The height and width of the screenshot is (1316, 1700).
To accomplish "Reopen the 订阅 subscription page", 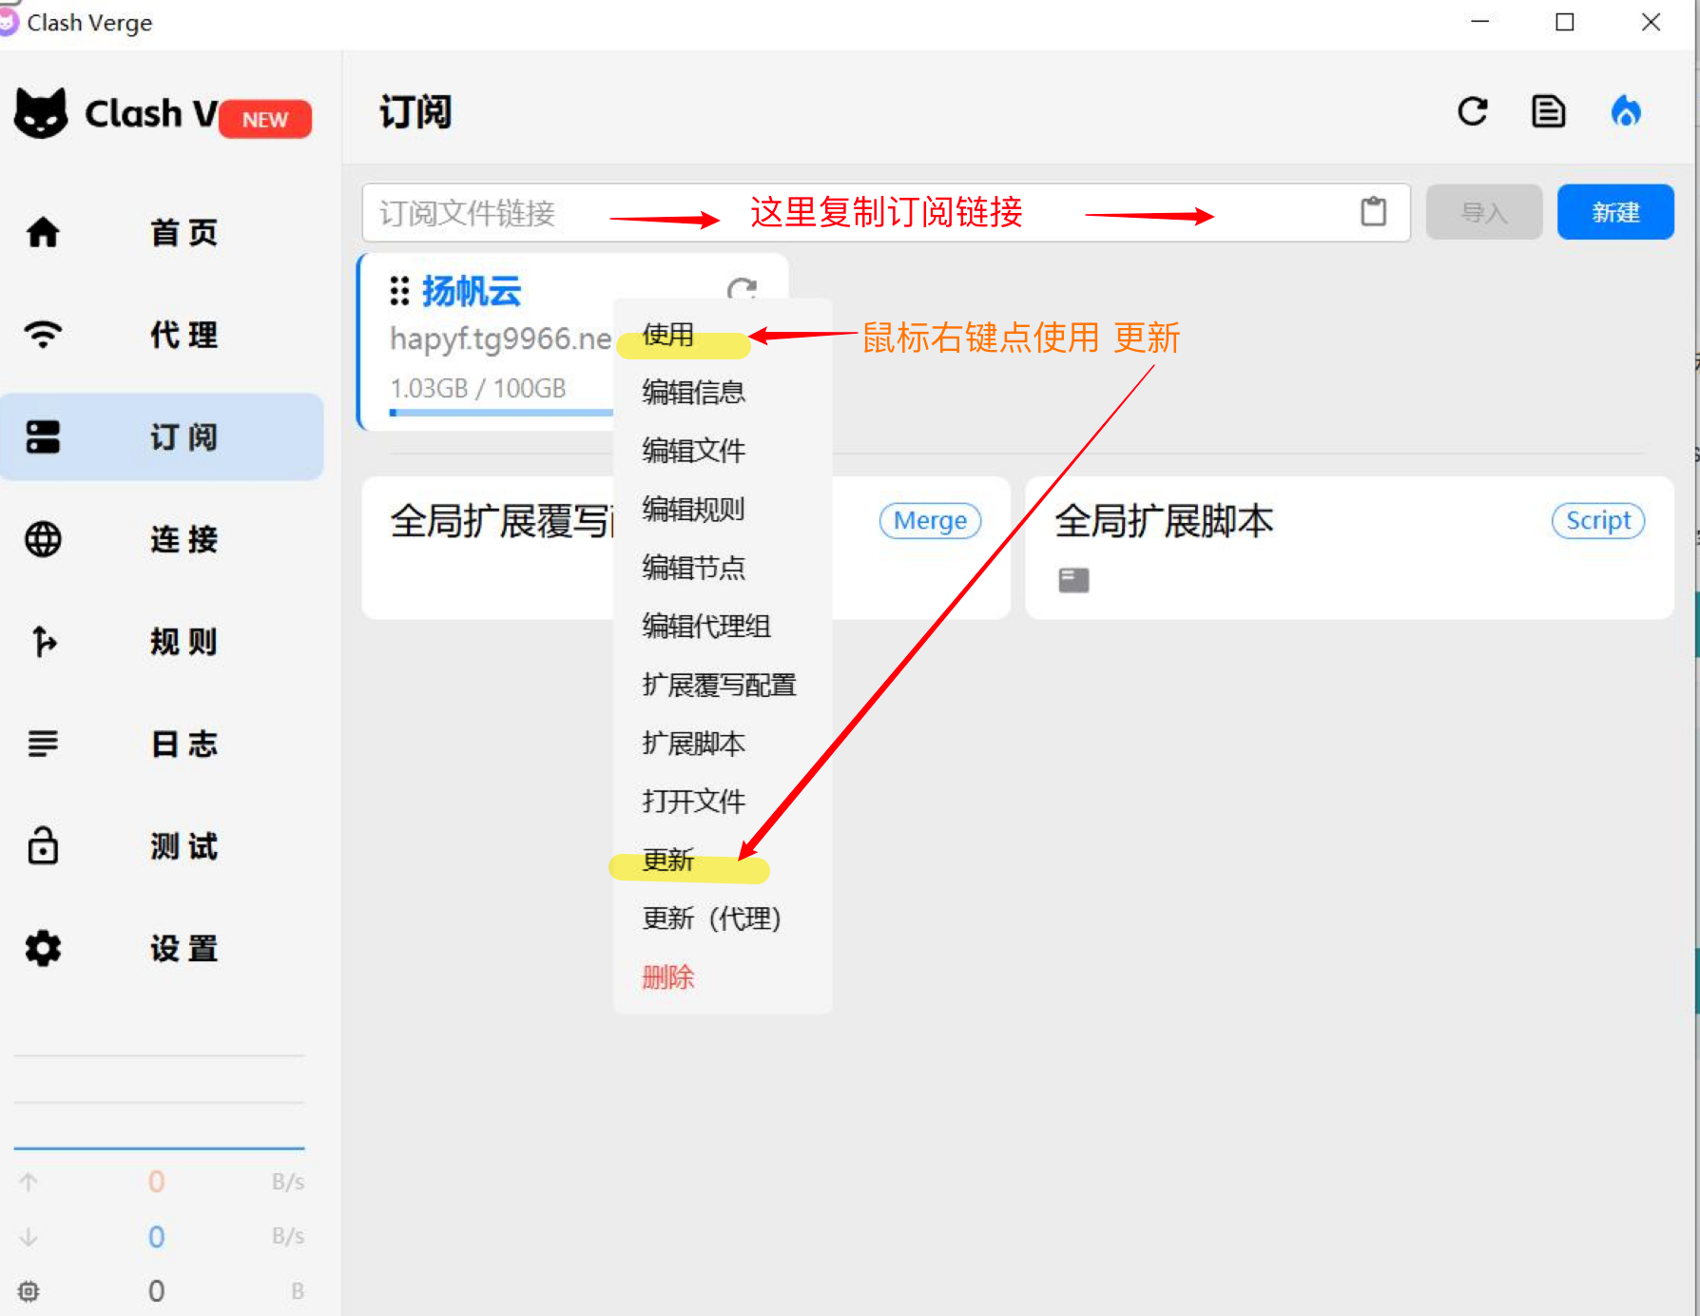I will [162, 436].
